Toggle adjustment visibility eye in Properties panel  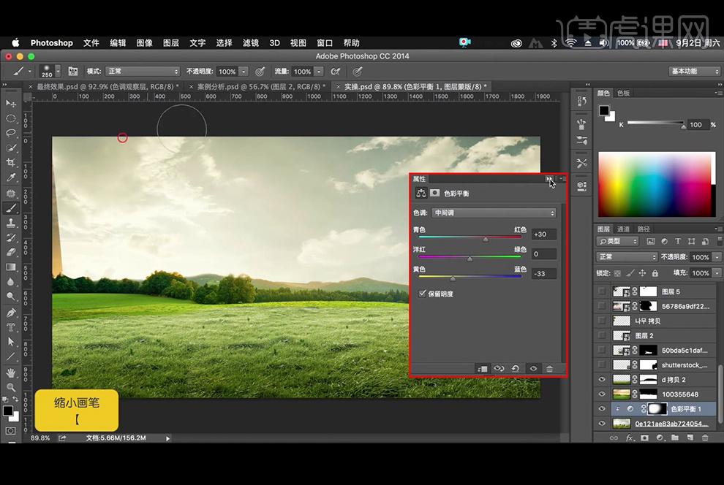tap(533, 368)
